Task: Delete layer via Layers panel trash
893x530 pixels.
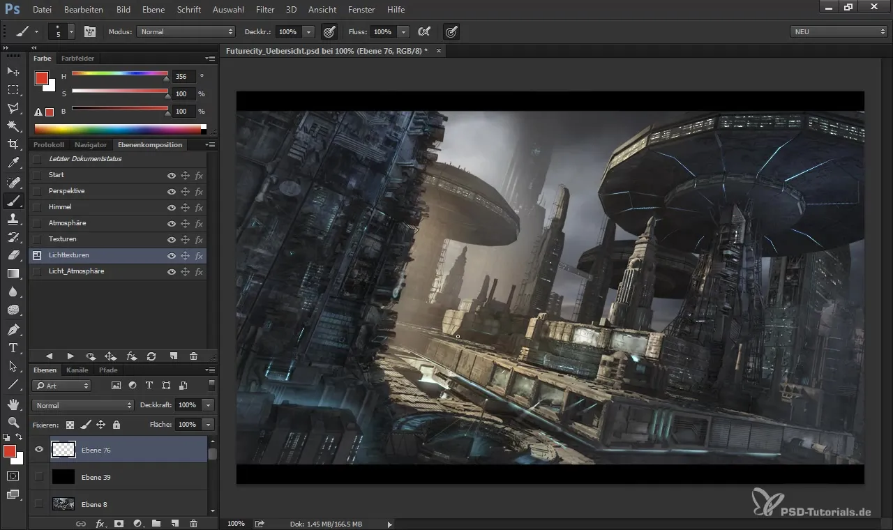Action: [x=194, y=523]
